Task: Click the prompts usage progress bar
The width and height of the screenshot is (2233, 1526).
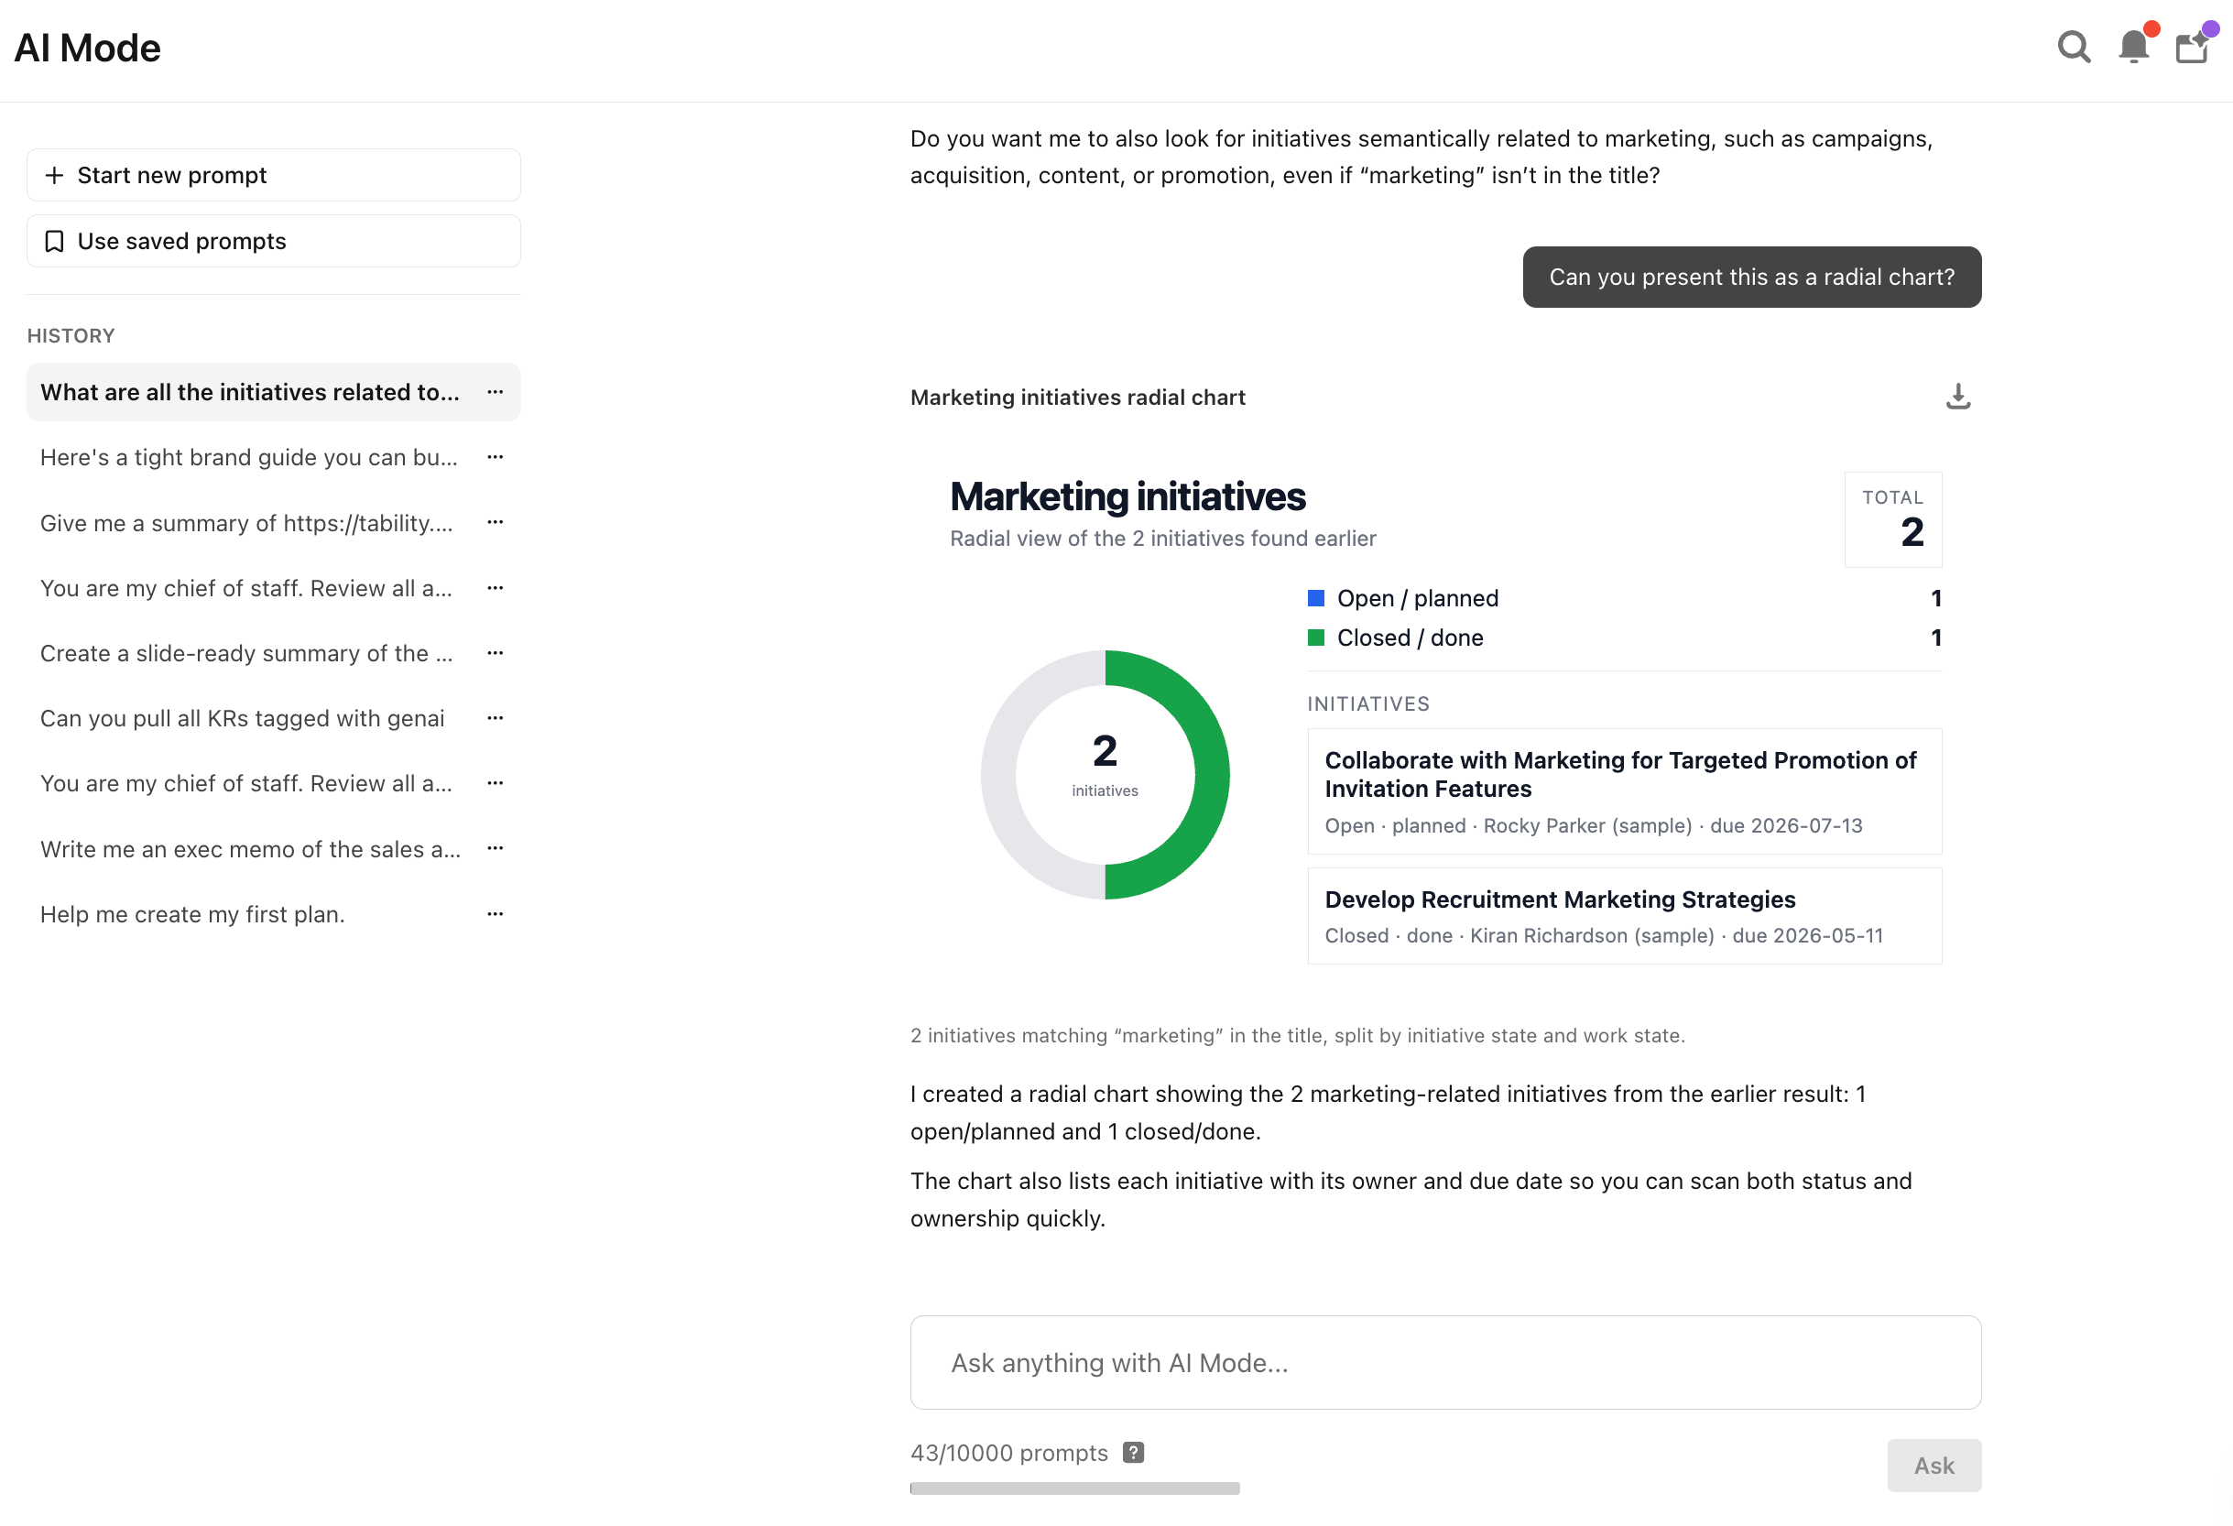Action: pyautogui.click(x=1074, y=1488)
